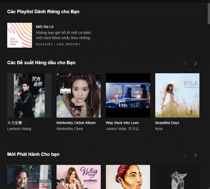Open the Kimberley Debut Album title
This screenshot has height=189, width=210.
point(76,123)
